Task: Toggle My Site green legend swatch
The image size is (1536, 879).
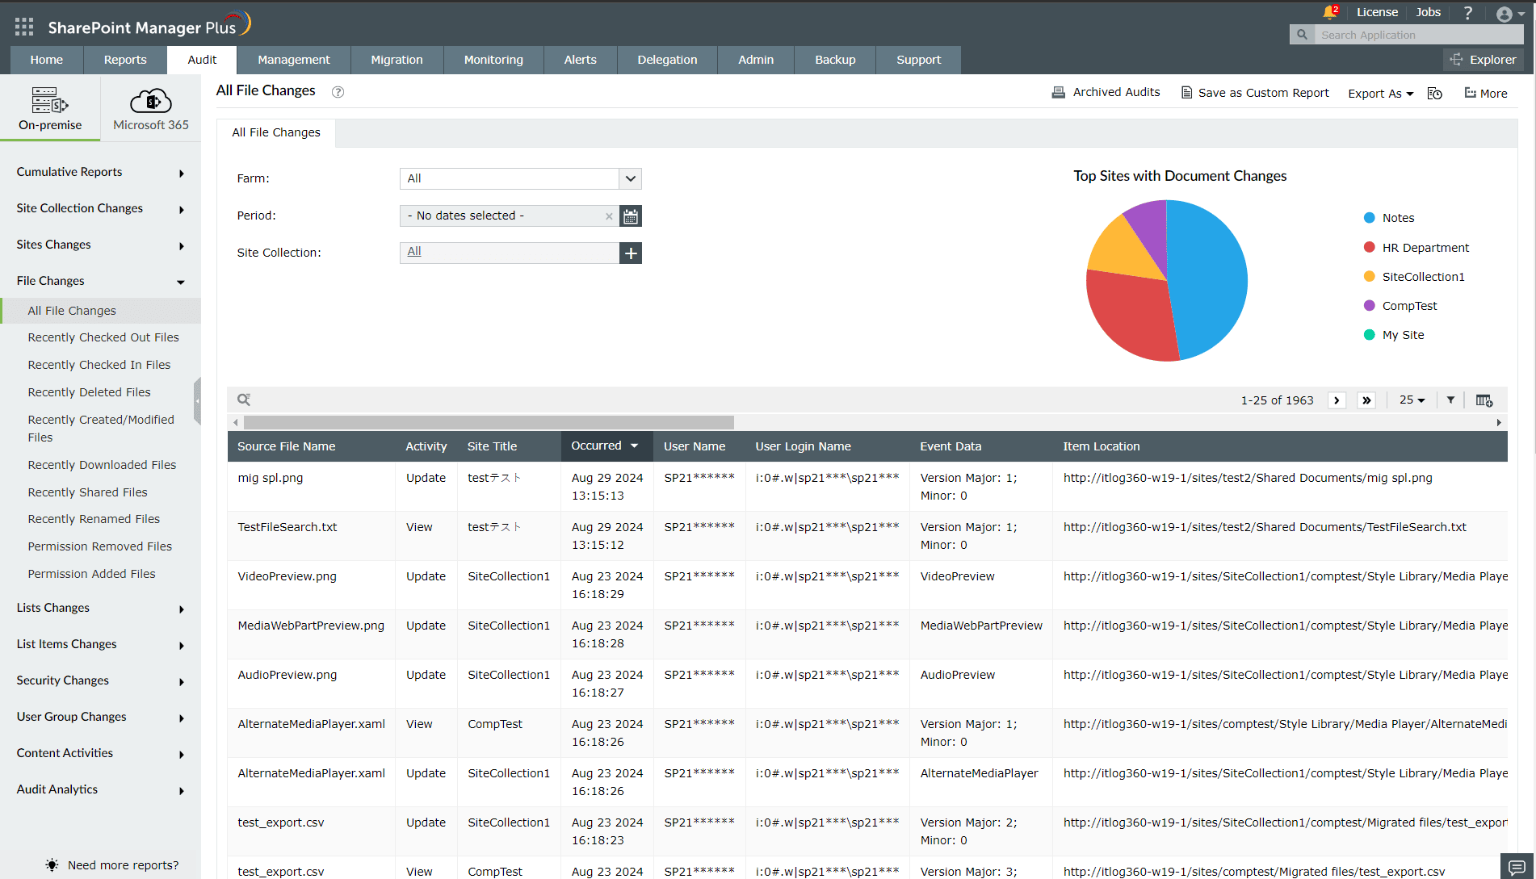Action: (1370, 335)
